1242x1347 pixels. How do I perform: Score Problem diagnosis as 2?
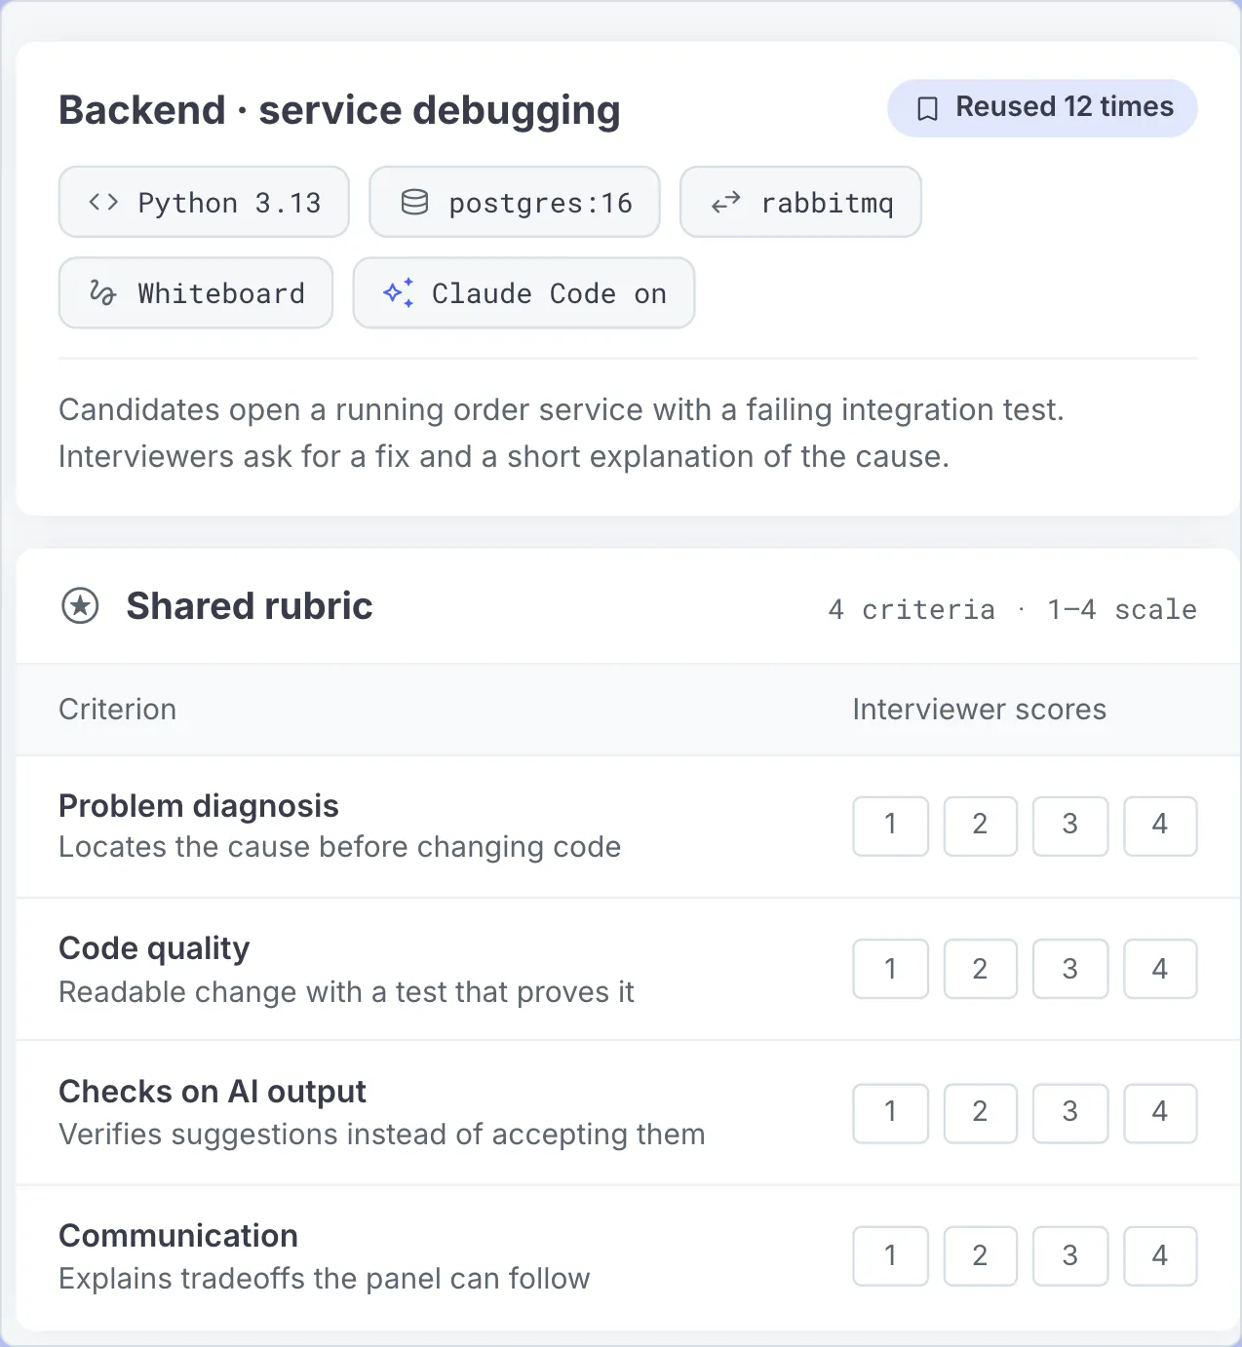981,826
